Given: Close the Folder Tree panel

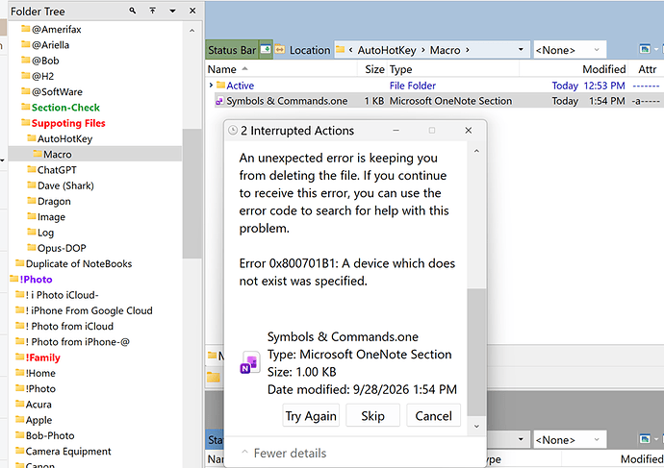Looking at the screenshot, I should [192, 11].
